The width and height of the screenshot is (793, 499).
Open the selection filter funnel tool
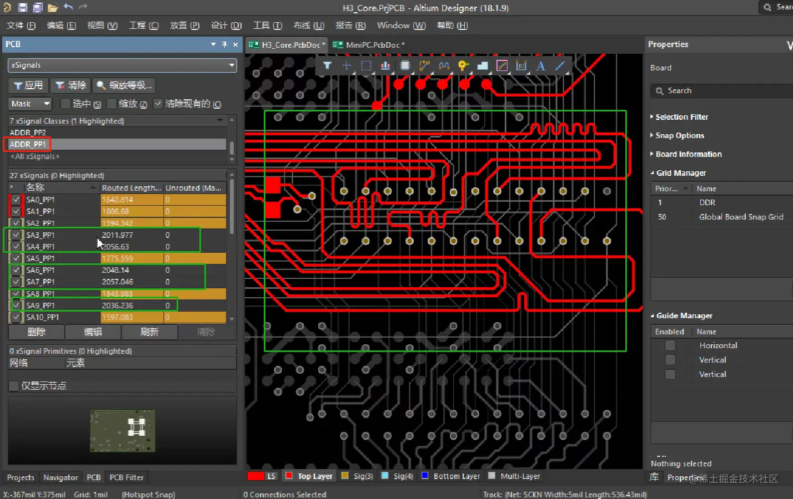[328, 66]
